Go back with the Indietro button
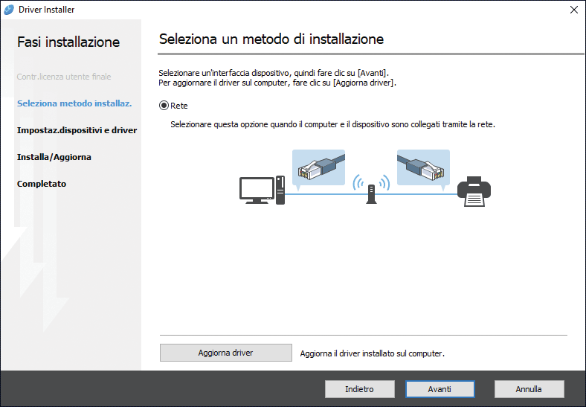This screenshot has height=407, width=586. 359,389
